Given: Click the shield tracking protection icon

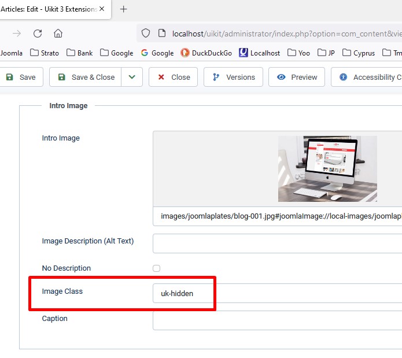Looking at the screenshot, I should (146, 34).
